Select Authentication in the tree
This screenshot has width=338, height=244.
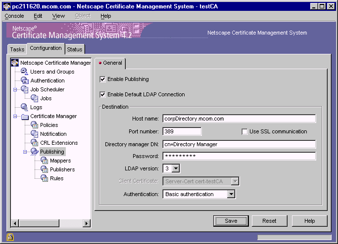point(48,81)
